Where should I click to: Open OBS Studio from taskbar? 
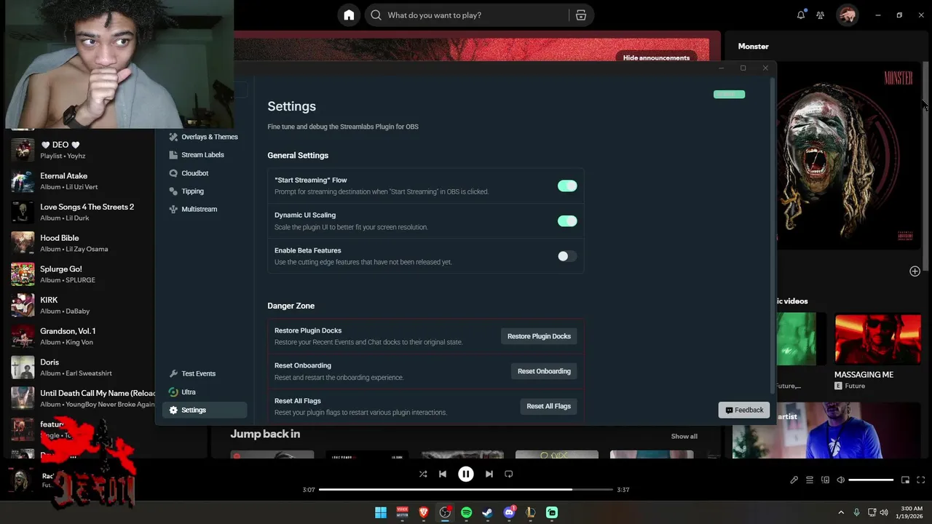[445, 512]
